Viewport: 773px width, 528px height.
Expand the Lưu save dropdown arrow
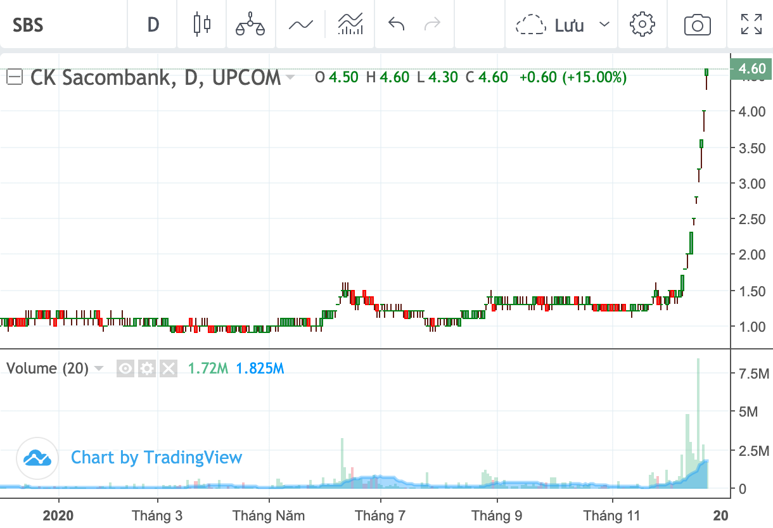[x=604, y=25]
